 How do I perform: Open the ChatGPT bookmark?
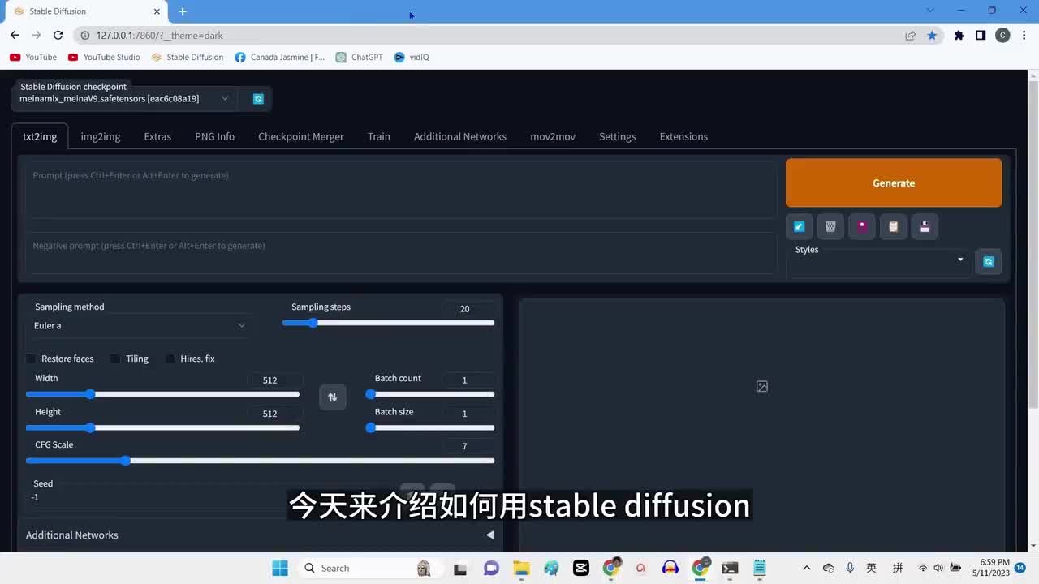click(x=360, y=58)
